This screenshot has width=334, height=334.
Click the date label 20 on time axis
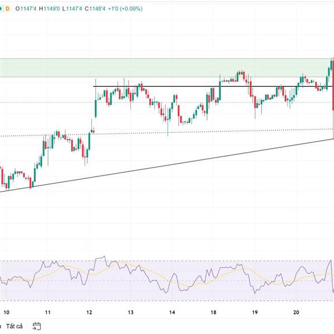(x=296, y=312)
